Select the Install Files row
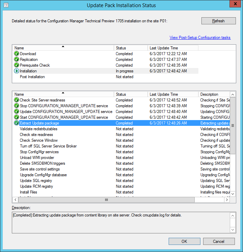 click(121, 192)
